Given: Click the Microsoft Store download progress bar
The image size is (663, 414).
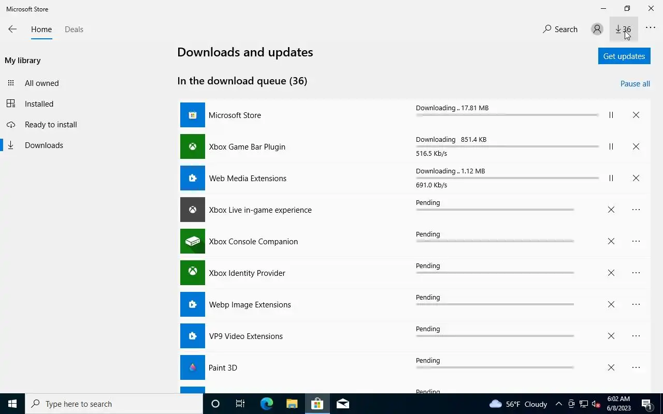Looking at the screenshot, I should 507,115.
